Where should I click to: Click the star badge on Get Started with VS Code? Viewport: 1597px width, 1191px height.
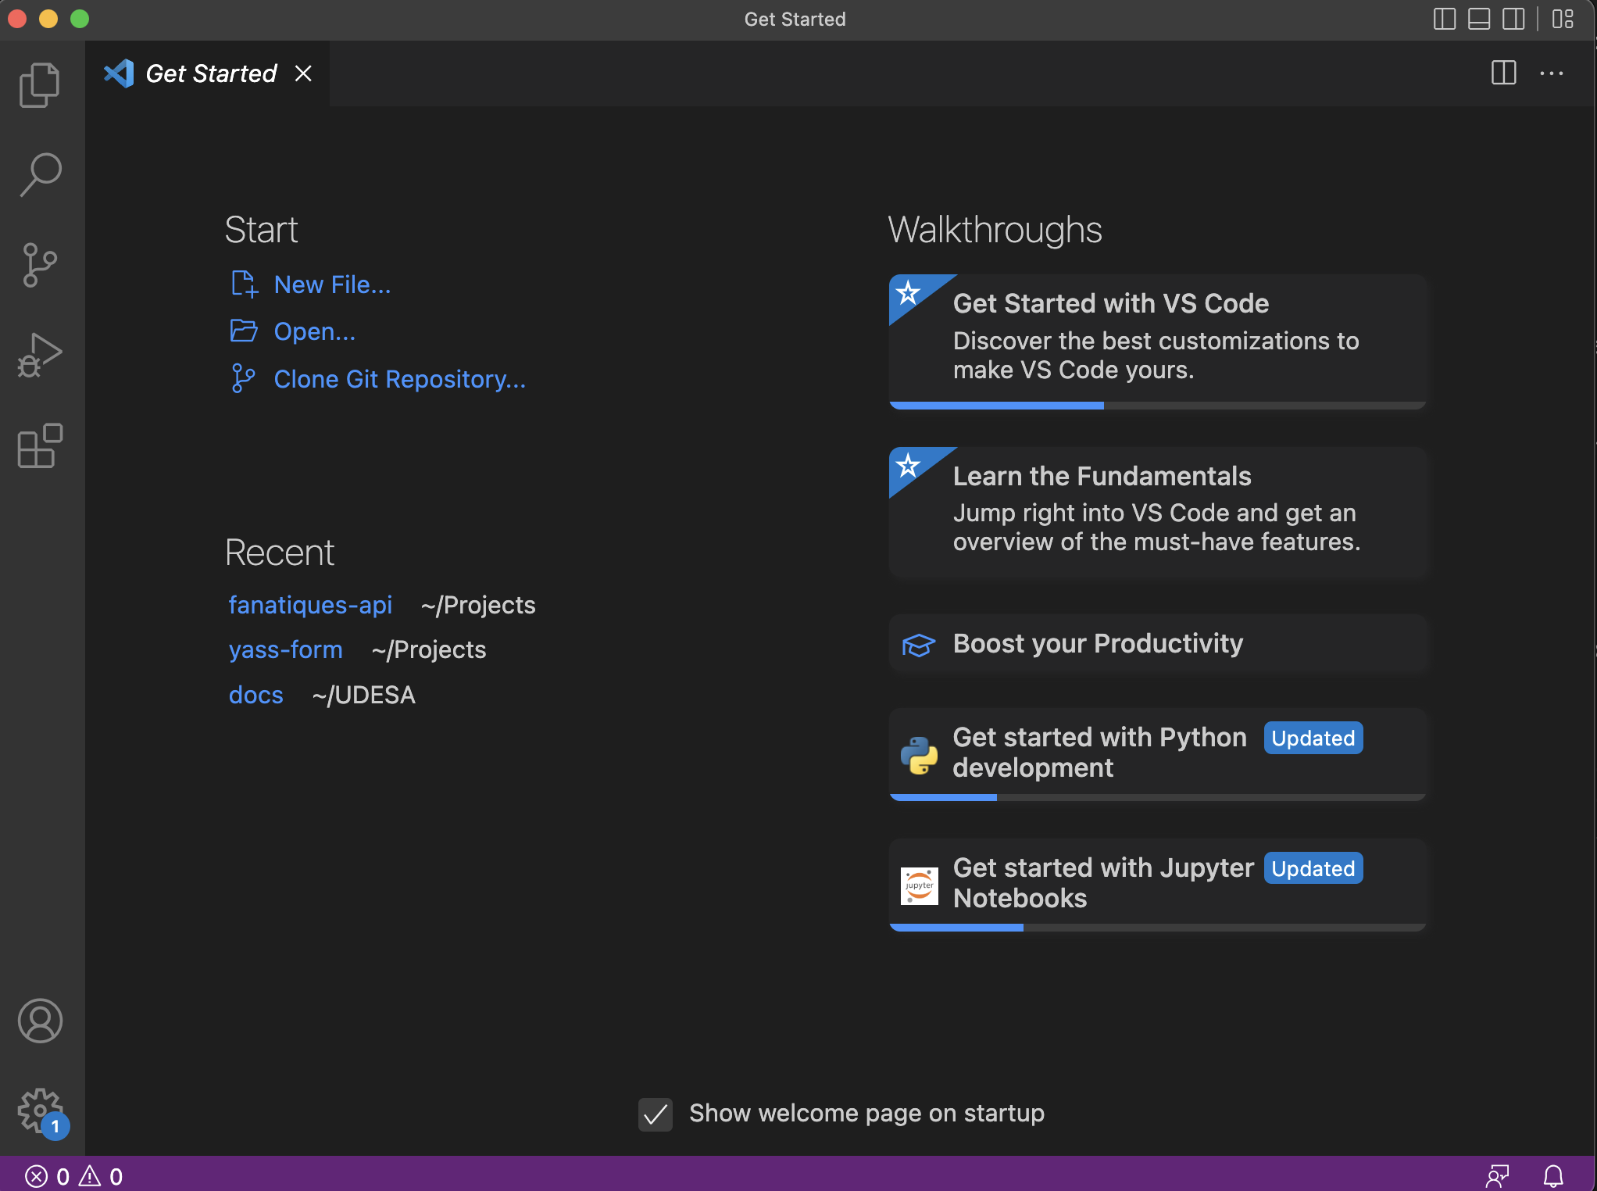coord(908,293)
